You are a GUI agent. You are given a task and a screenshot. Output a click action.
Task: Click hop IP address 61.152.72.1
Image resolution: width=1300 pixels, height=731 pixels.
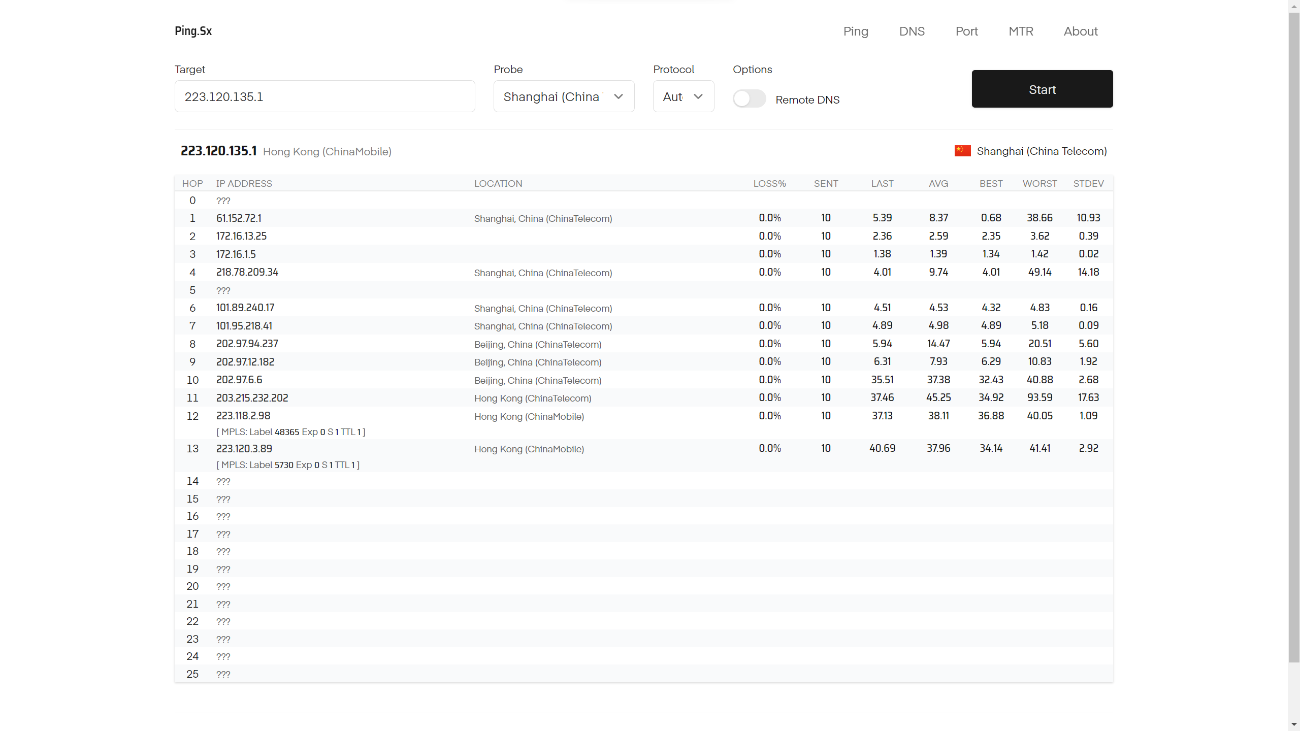tap(239, 218)
